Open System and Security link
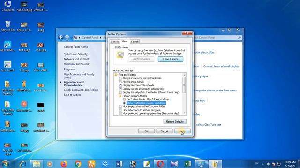The image size is (300, 168). click(75, 54)
